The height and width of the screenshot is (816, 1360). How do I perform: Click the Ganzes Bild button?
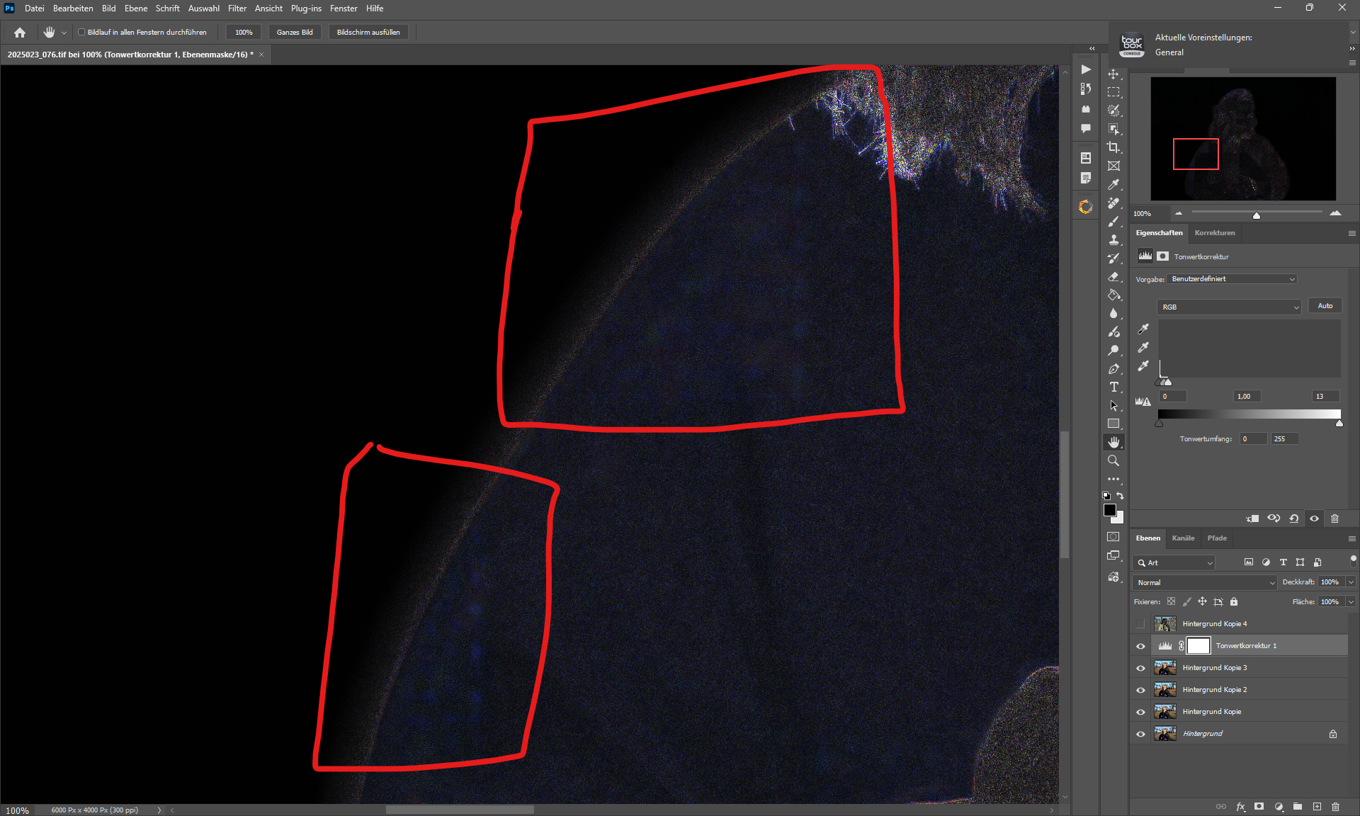tap(295, 33)
